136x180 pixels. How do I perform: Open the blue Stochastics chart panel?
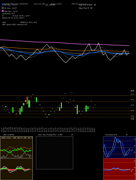click(x=119, y=147)
